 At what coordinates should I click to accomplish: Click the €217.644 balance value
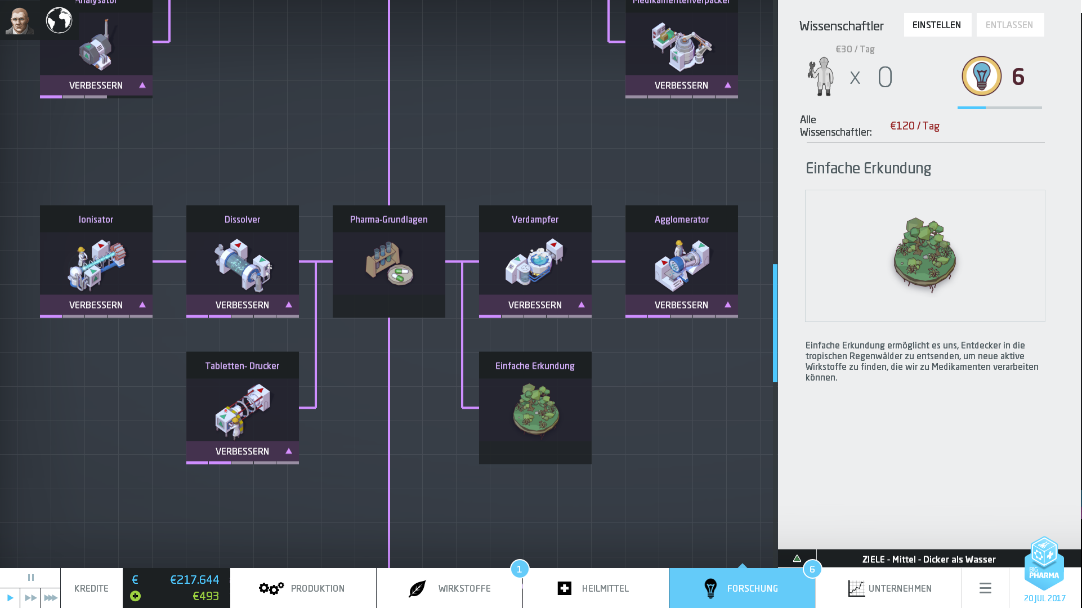point(194,580)
